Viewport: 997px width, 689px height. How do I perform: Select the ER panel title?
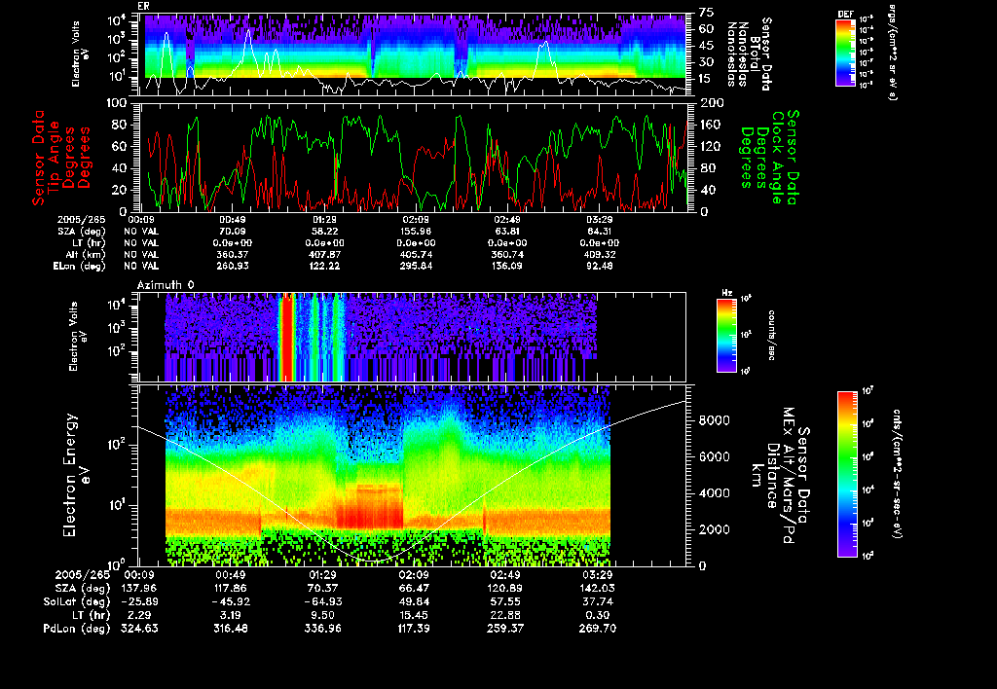143,7
